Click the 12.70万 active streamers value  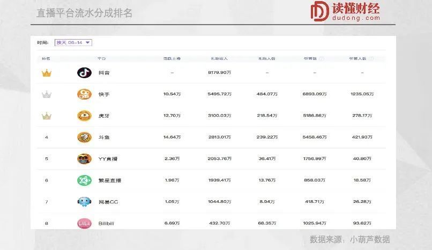click(x=172, y=116)
